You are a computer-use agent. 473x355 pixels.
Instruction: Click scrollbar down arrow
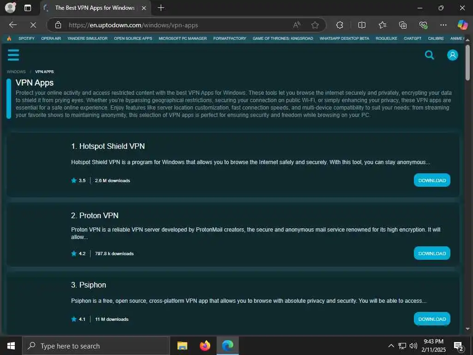click(x=467, y=329)
